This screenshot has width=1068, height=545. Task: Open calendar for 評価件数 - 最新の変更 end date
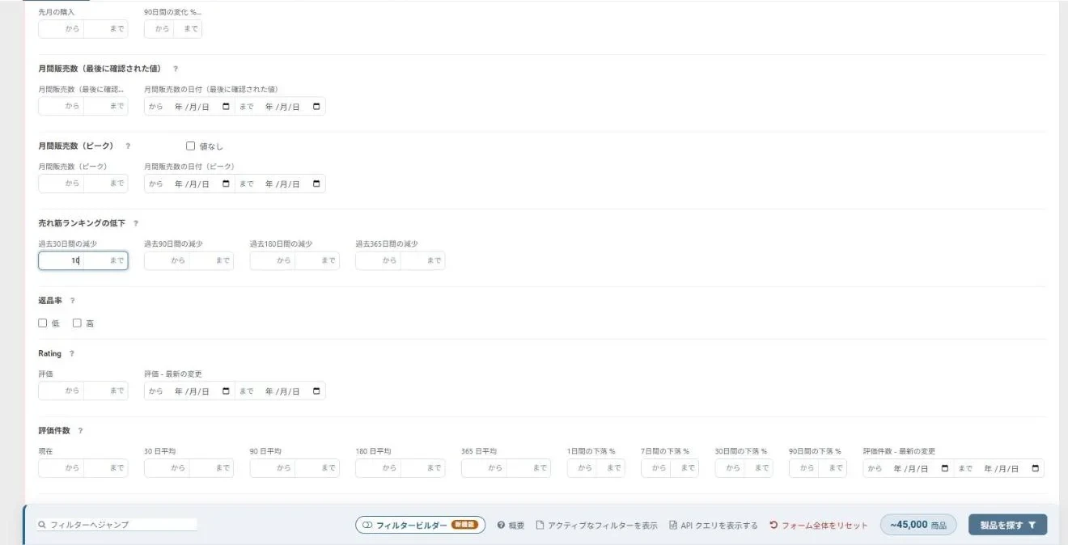(x=1035, y=468)
